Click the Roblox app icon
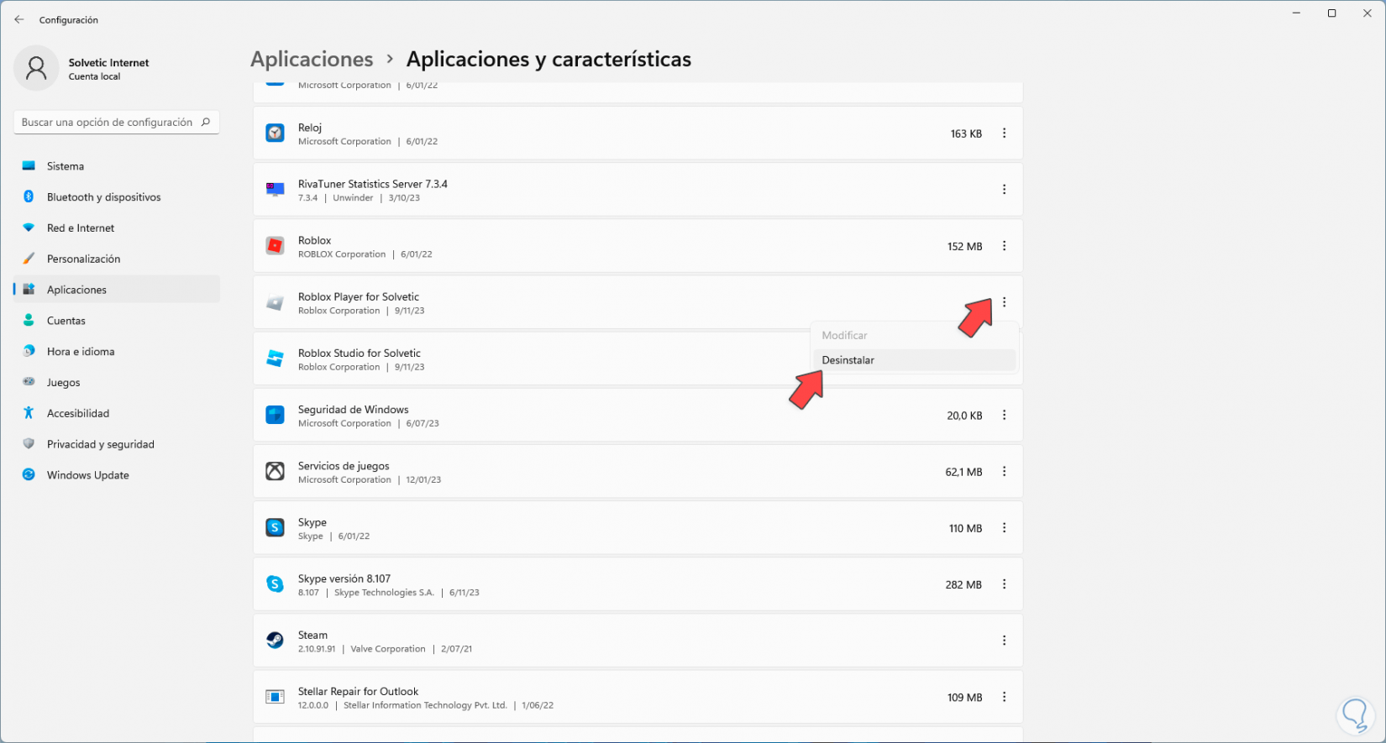This screenshot has width=1386, height=743. click(275, 246)
